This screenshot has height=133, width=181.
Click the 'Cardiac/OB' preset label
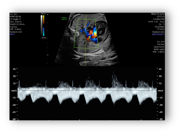159,19
